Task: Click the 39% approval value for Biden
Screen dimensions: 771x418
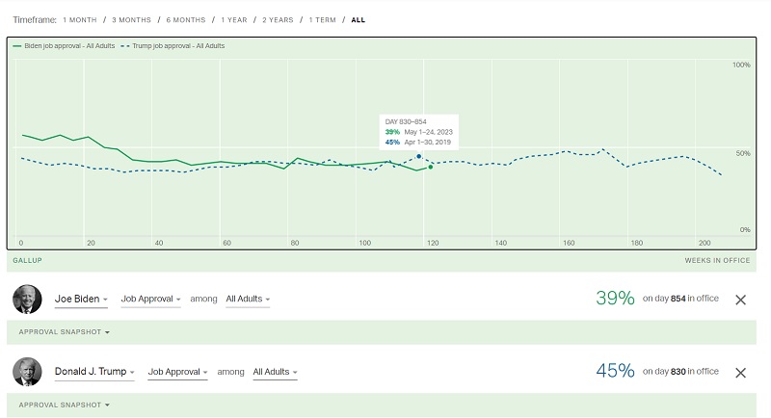Action: point(615,299)
